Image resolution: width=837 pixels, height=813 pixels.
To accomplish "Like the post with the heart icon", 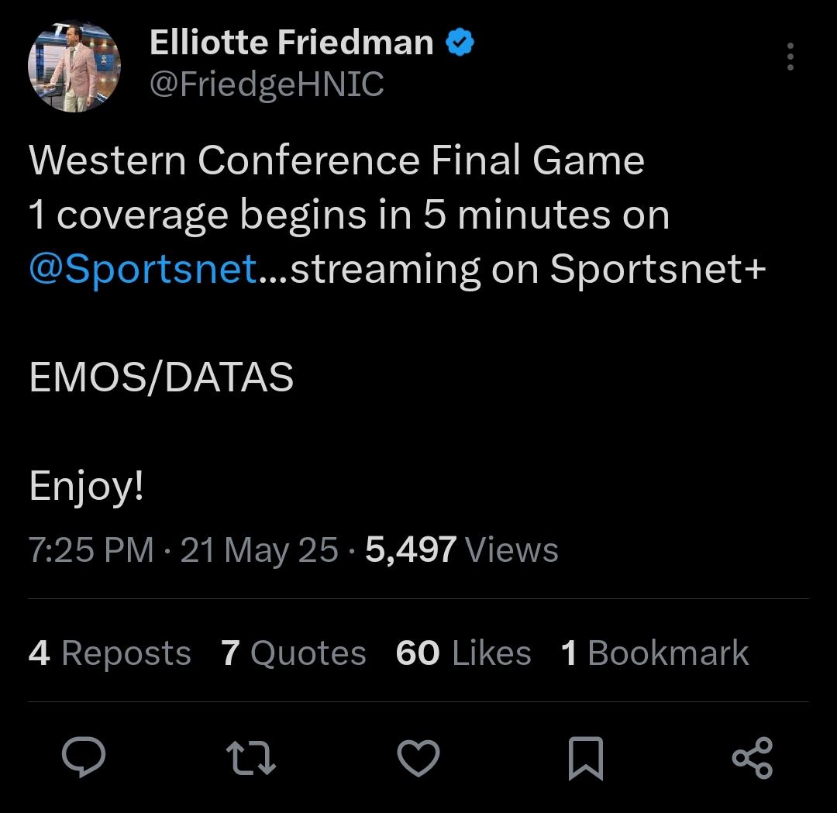I will (x=418, y=757).
